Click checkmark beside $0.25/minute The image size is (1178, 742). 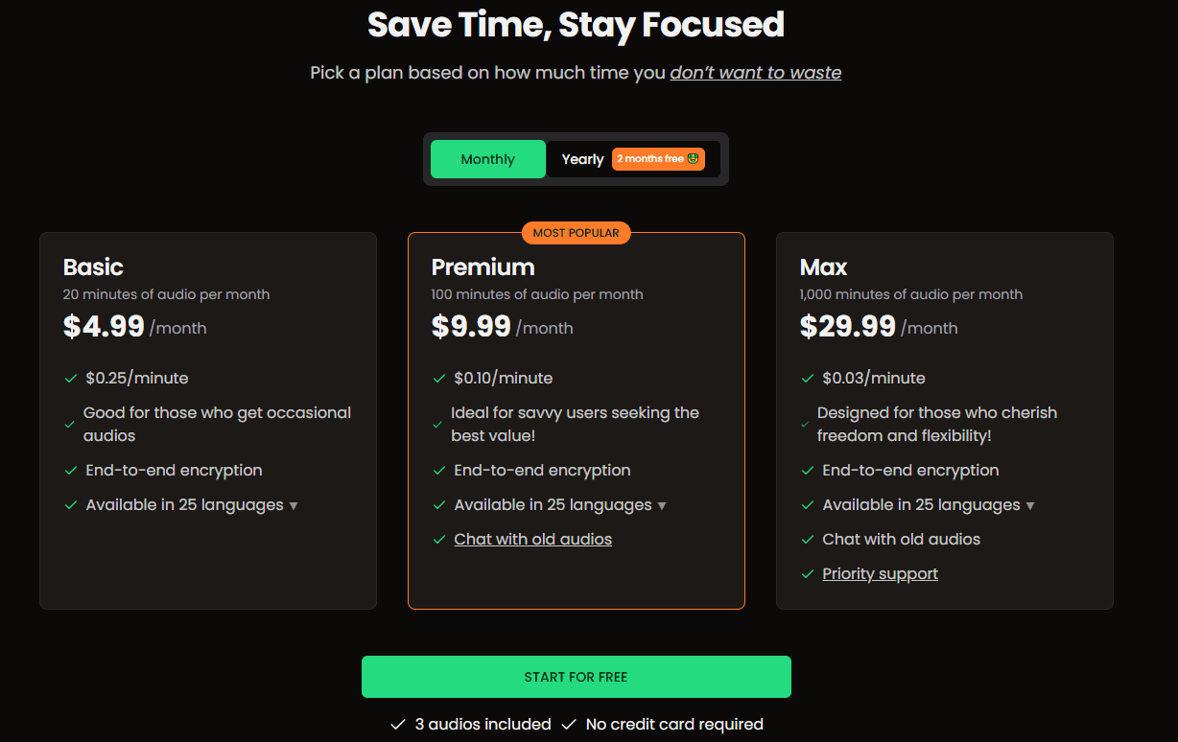(70, 379)
